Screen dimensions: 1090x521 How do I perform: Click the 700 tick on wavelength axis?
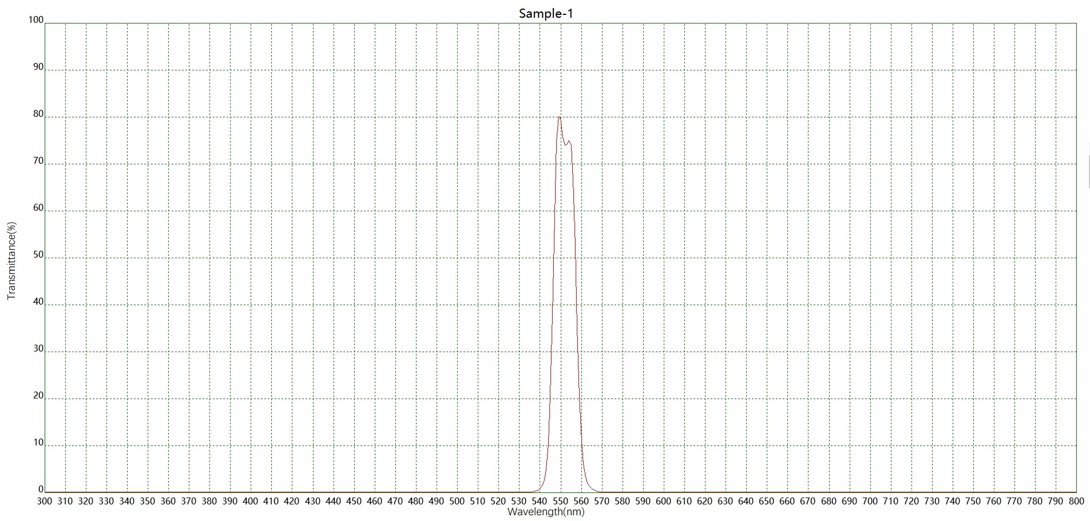click(x=870, y=501)
